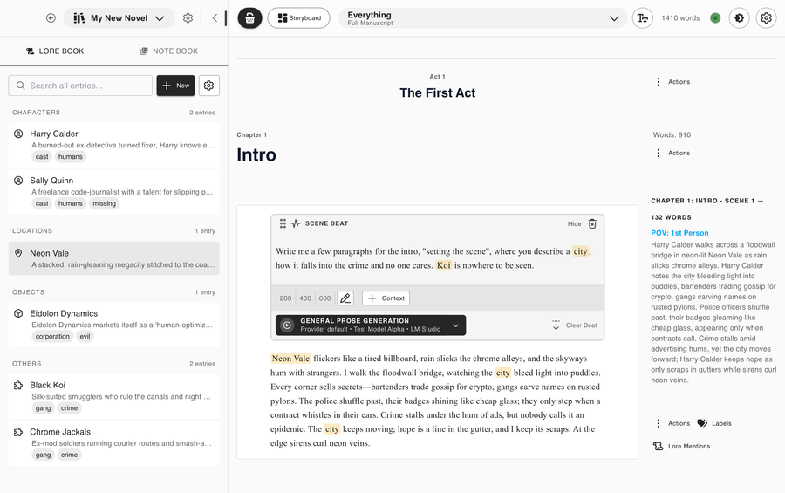The image size is (785, 493).
Task: Click the back arrow circle icon
Action: 51,18
